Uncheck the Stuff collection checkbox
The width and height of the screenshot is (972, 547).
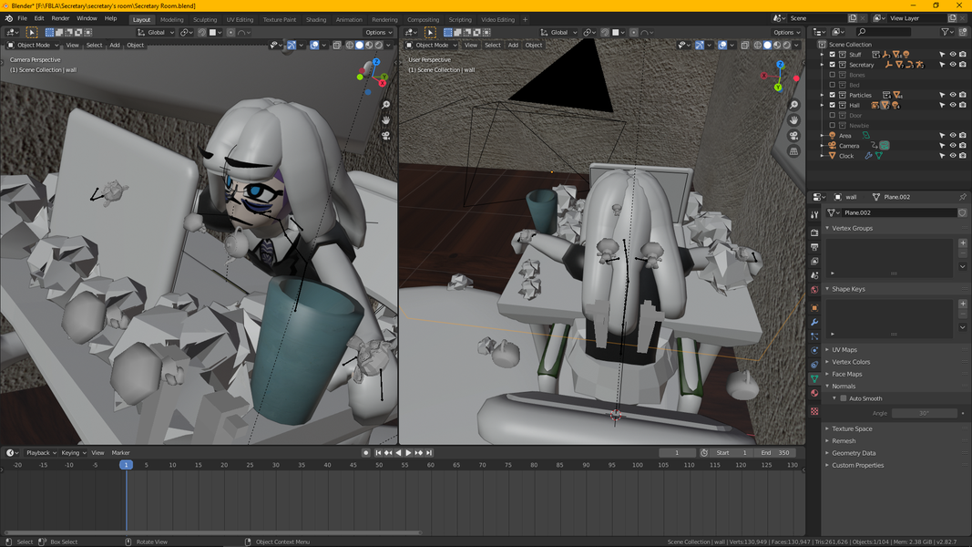(833, 55)
